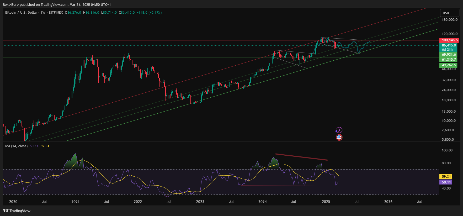Click the 13,000.0 price axis tick
The height and width of the screenshot is (216, 463).
point(449,112)
